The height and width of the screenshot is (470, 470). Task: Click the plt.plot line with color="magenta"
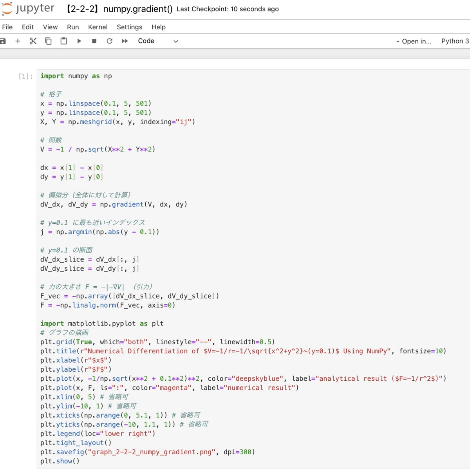[169, 388]
